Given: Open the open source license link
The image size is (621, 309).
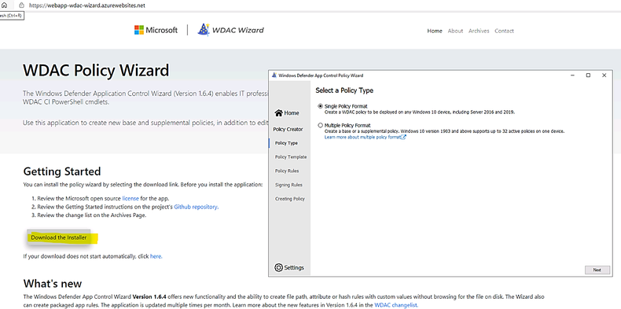Looking at the screenshot, I should coord(130,198).
